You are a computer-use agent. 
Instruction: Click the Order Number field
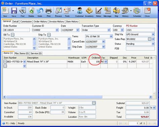point(16,30)
